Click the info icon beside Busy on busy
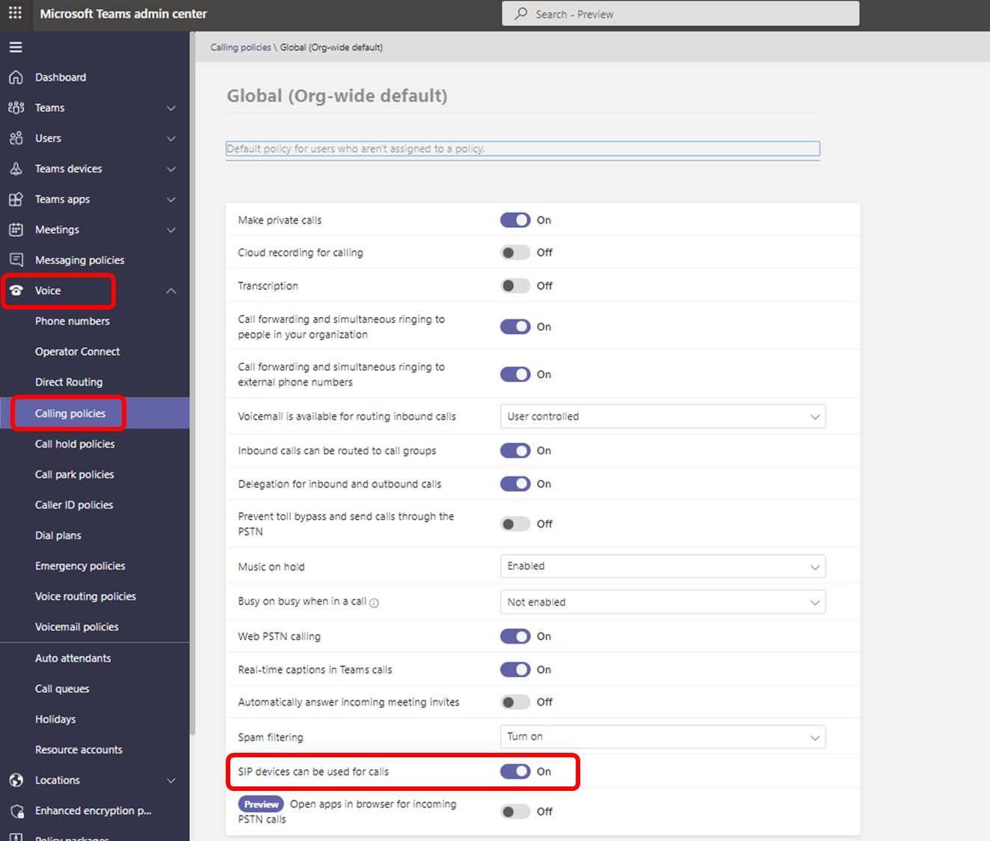990x841 pixels. point(374,603)
